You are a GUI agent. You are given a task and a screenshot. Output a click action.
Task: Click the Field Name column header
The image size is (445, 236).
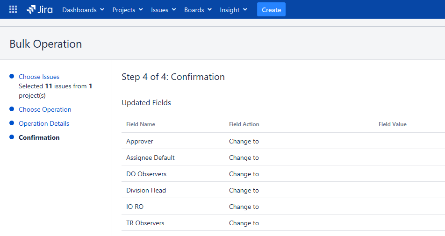(x=141, y=124)
